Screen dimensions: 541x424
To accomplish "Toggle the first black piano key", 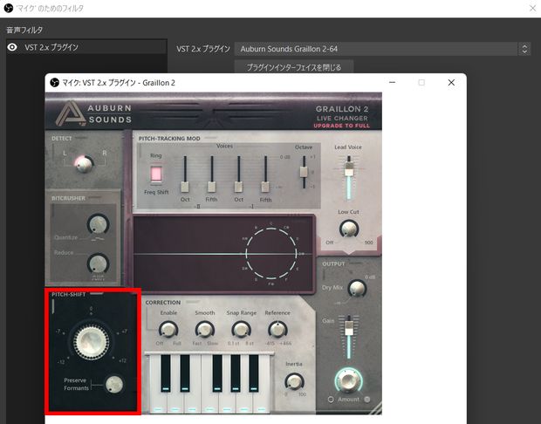I will pyautogui.click(x=166, y=373).
